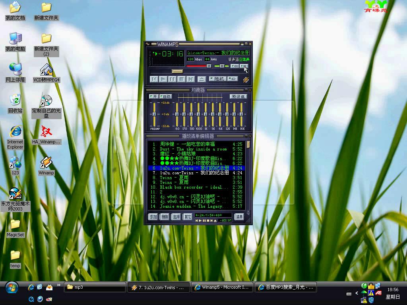Click mini stop button in playlist editor
Viewport: 407px width, 305px height.
[207, 221]
